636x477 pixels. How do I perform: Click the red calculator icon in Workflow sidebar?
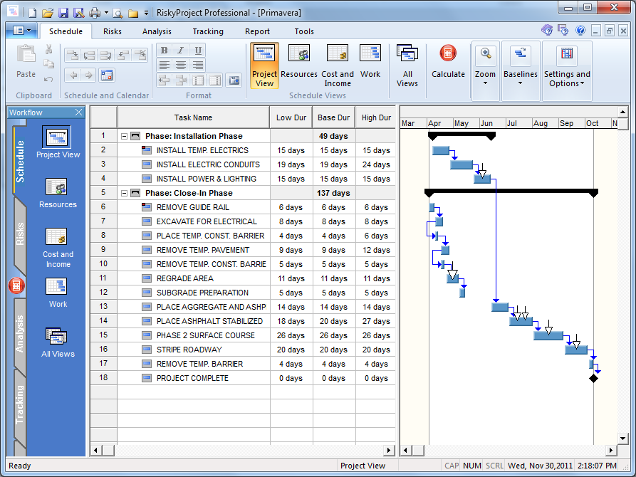[x=16, y=285]
